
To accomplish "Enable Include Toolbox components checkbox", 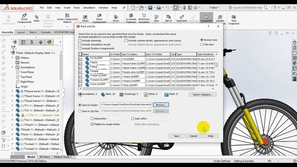I will tap(80, 48).
